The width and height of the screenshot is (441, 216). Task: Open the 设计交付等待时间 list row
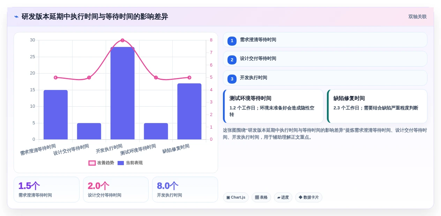pos(325,59)
